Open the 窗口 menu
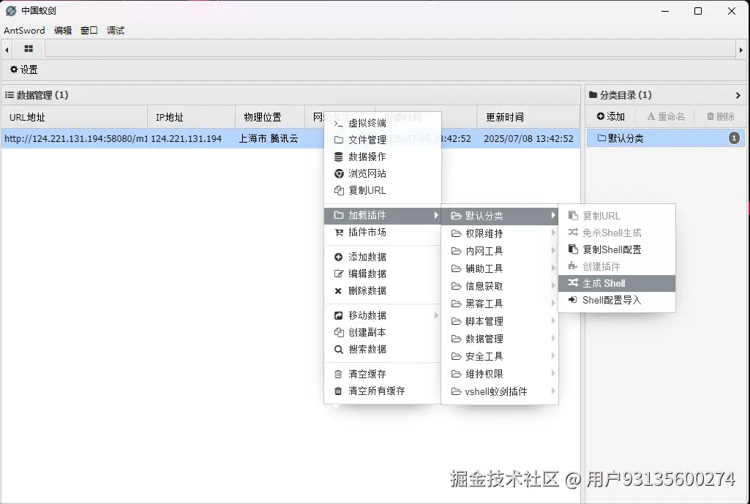 click(89, 31)
